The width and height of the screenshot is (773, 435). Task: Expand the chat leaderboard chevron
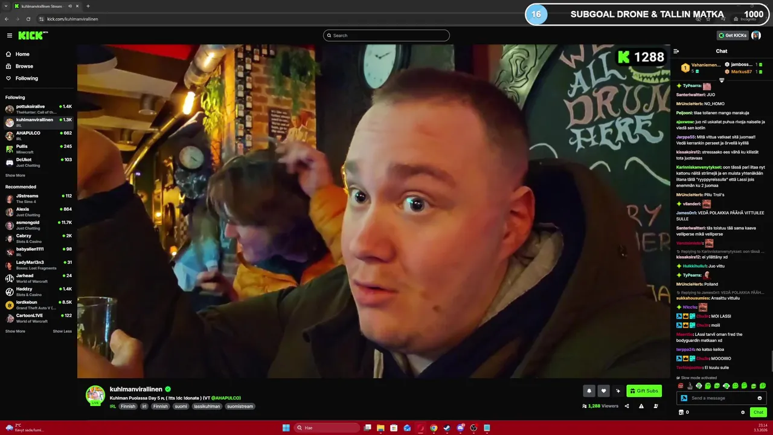pyautogui.click(x=722, y=80)
